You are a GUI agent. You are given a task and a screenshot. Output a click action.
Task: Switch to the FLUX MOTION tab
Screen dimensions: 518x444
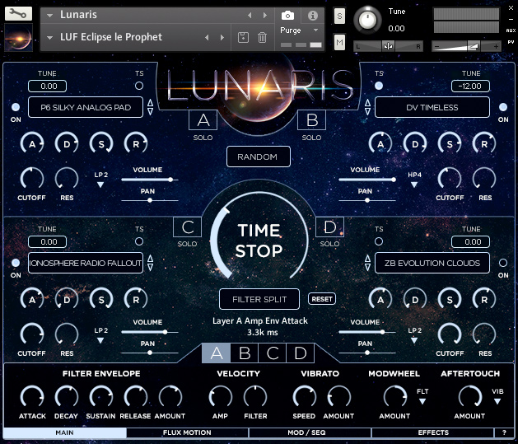(x=187, y=432)
